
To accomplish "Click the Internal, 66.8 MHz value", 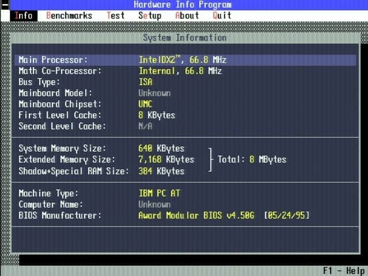I will [x=180, y=71].
